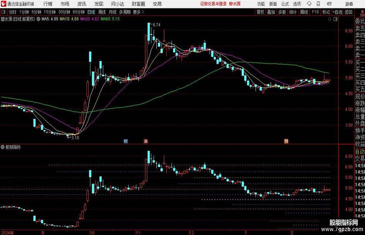
Task: Open the 资讯 menu
Action: pyautogui.click(x=82, y=4)
